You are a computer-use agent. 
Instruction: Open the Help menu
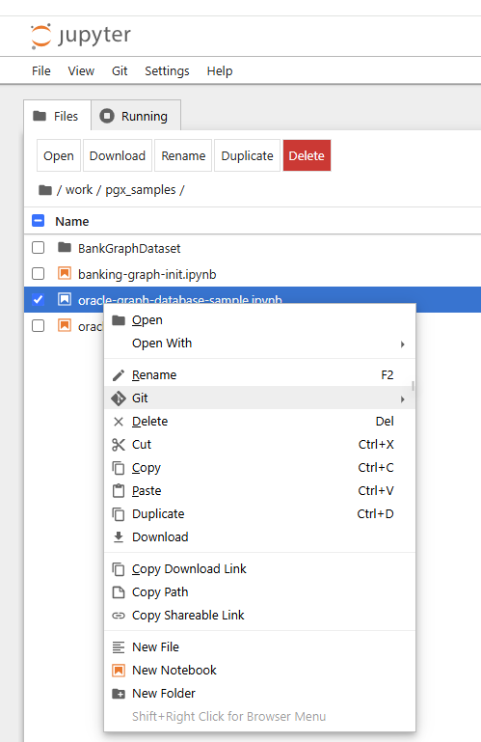pos(220,71)
